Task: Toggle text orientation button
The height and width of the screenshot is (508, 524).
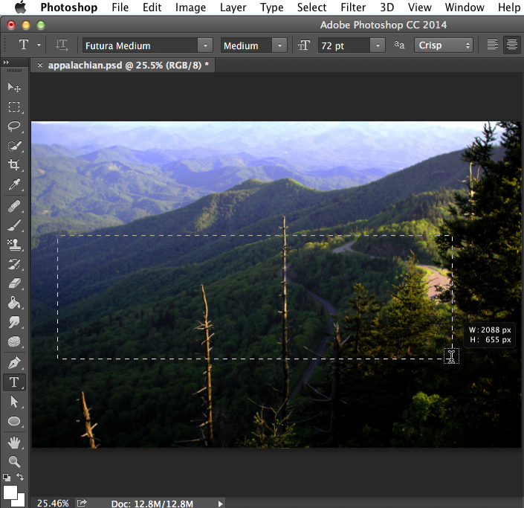Action: [62, 45]
